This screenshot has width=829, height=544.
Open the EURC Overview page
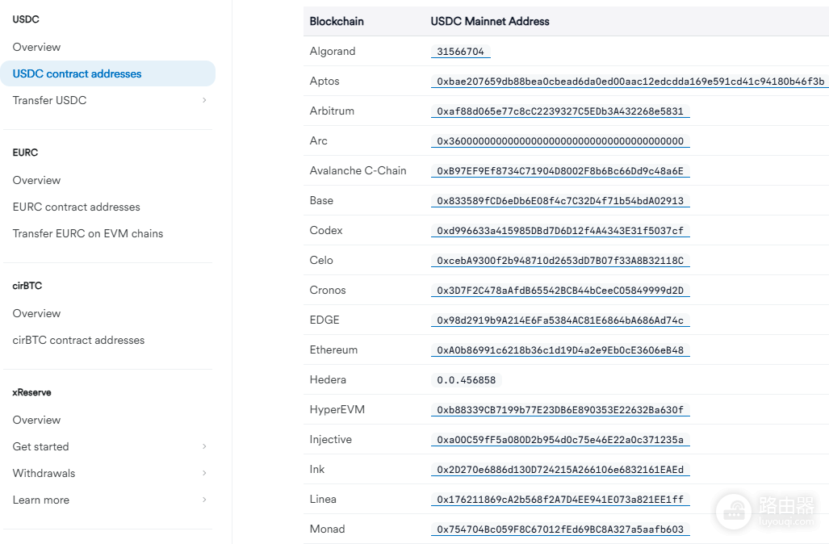pyautogui.click(x=36, y=180)
